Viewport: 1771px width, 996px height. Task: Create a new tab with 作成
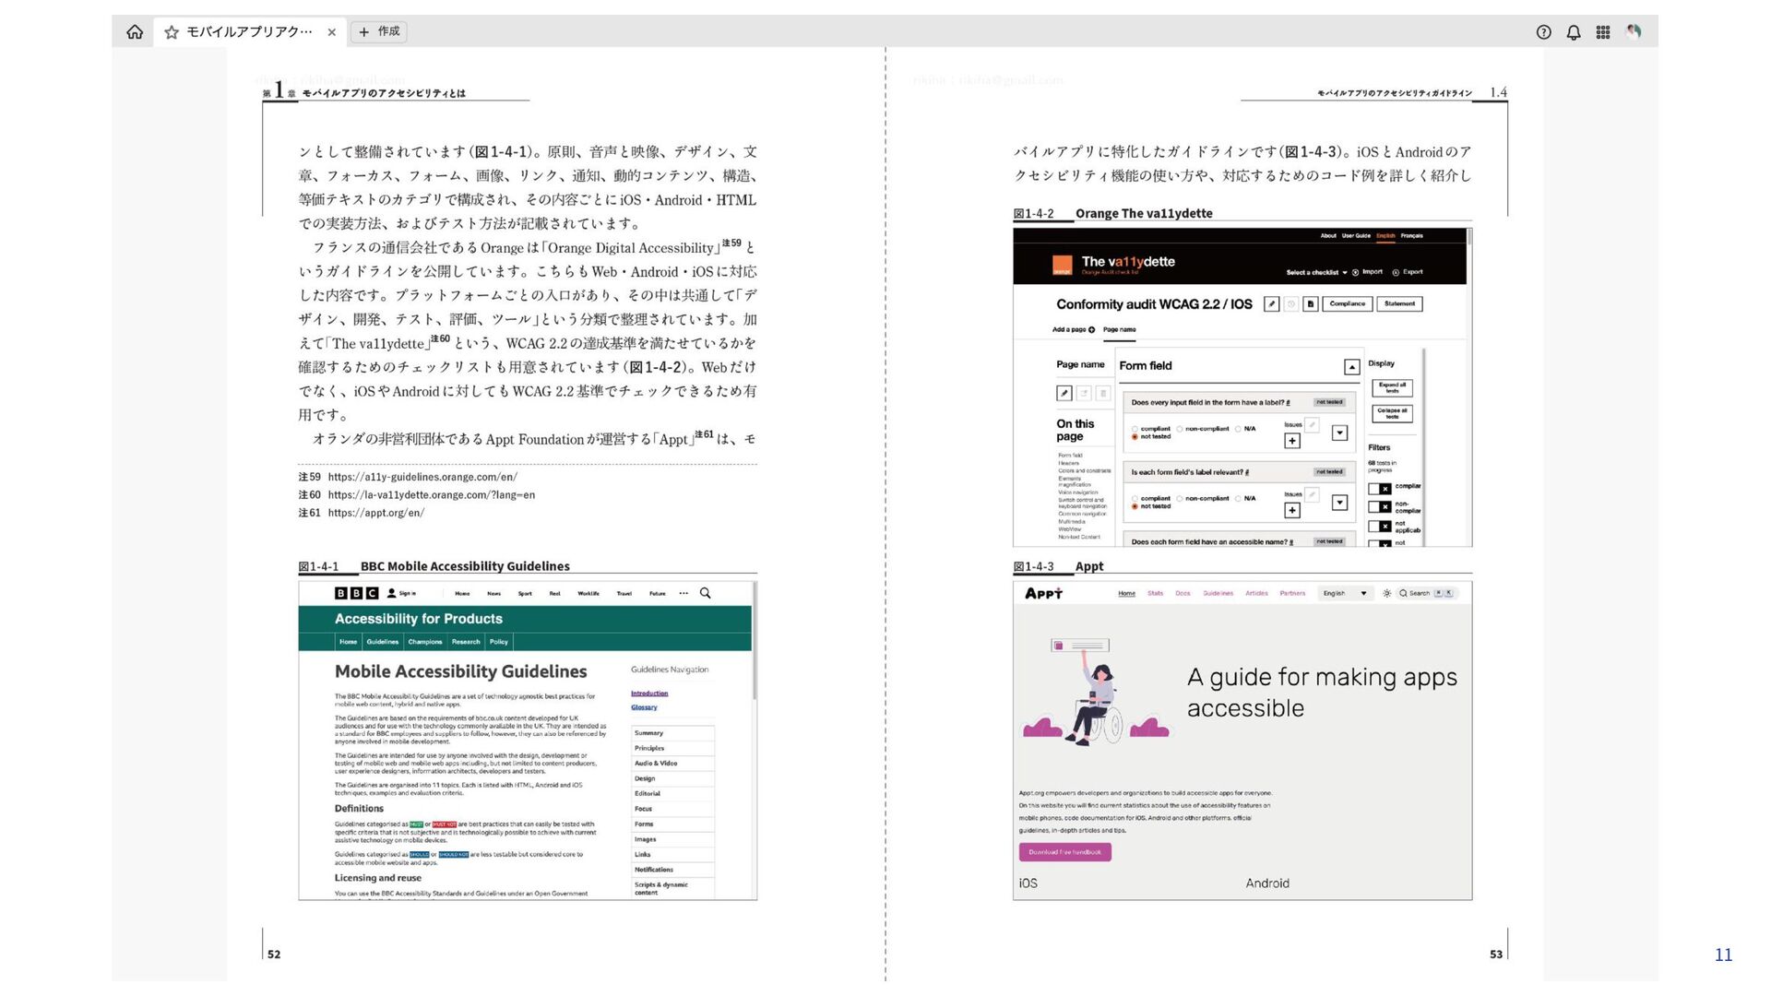pyautogui.click(x=379, y=31)
